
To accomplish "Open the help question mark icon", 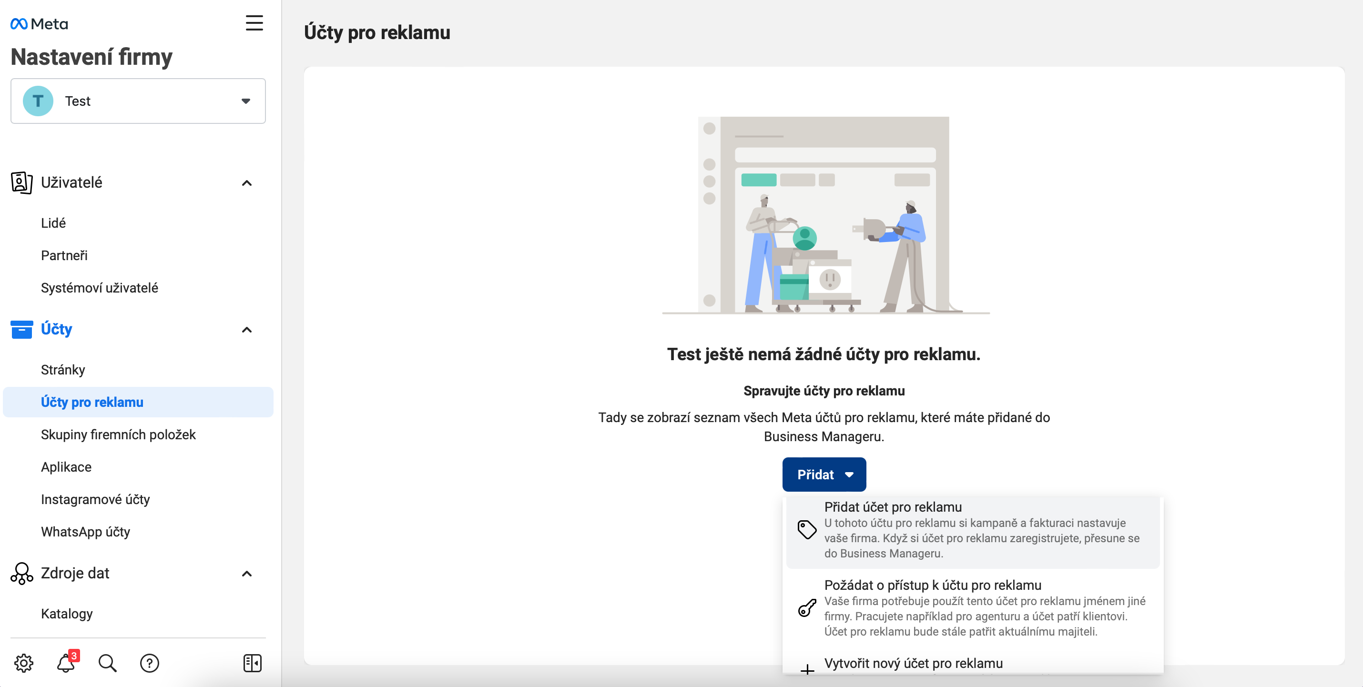I will pos(150,663).
